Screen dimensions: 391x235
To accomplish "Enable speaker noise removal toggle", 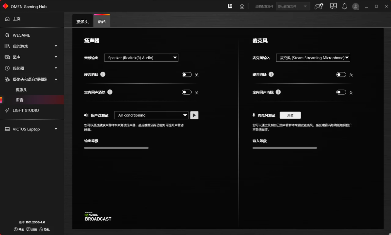I will (x=187, y=74).
